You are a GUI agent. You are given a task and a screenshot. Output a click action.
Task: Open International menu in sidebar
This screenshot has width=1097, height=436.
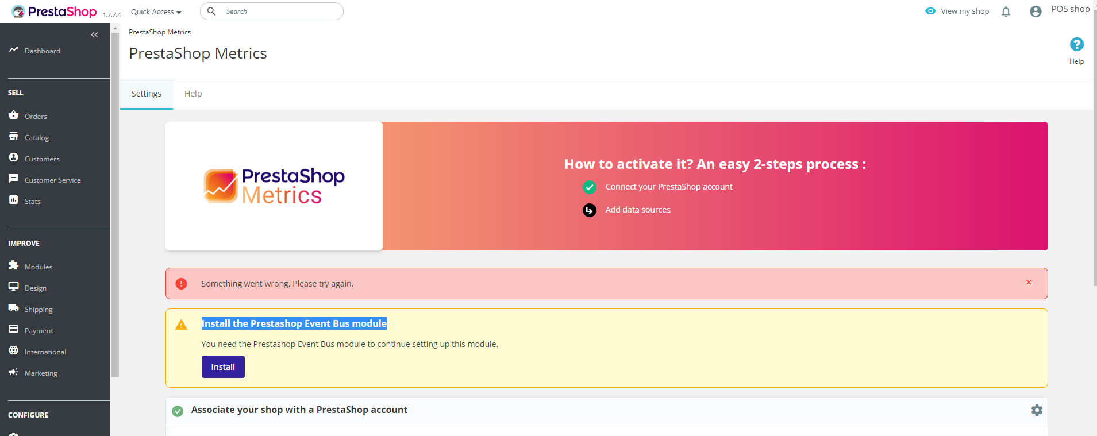(45, 352)
